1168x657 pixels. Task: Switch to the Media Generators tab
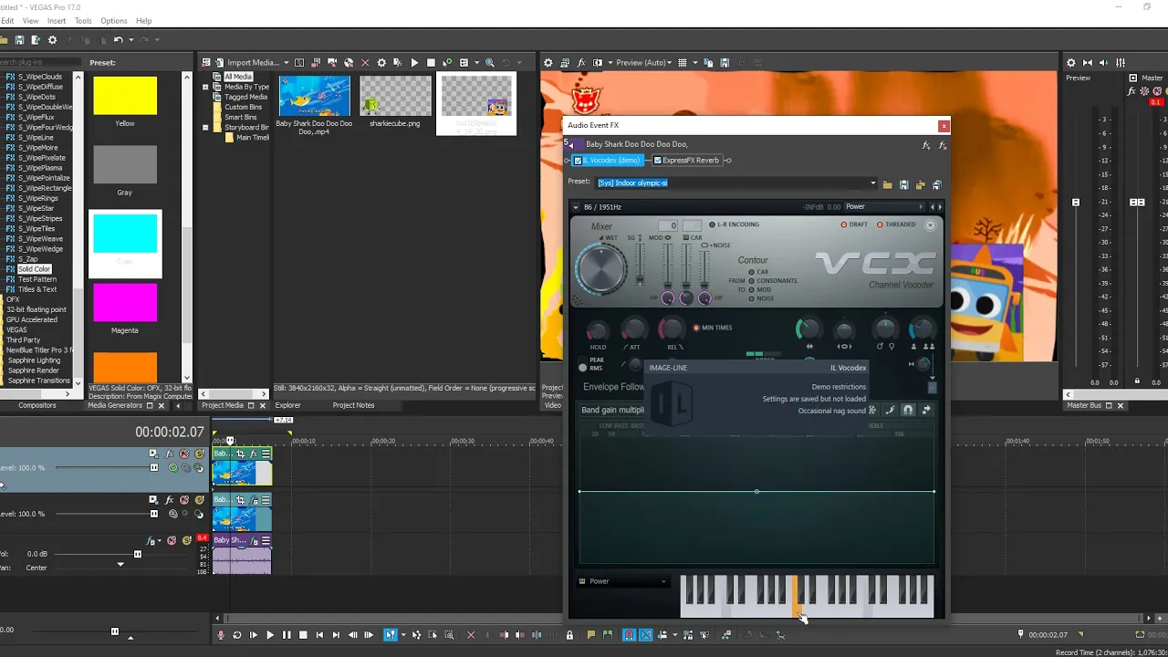pos(115,405)
